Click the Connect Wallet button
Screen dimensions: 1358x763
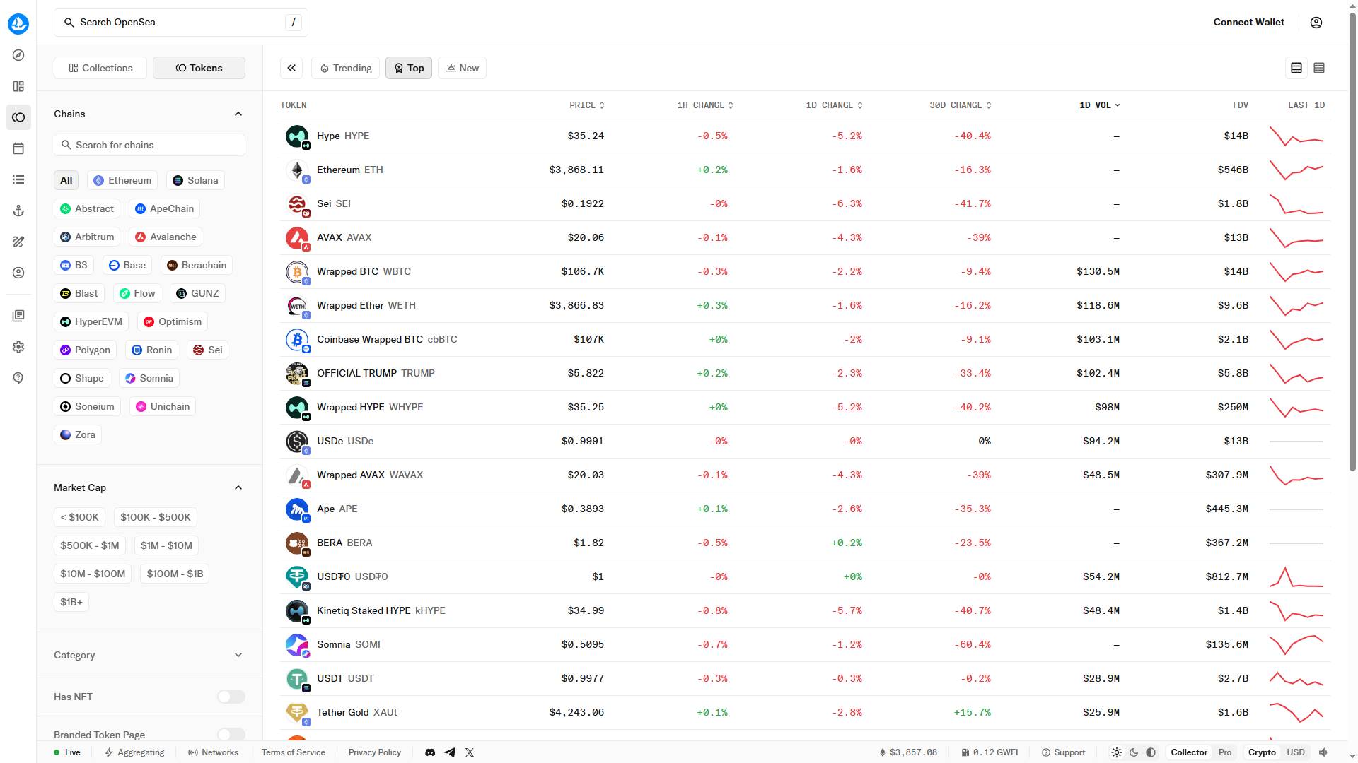click(1248, 23)
